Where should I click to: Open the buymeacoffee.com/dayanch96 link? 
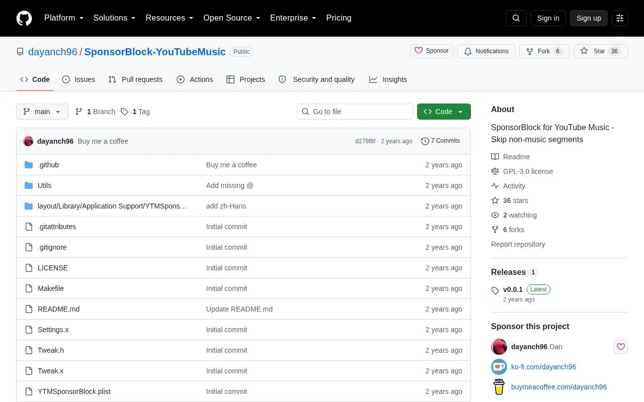pyautogui.click(x=559, y=387)
